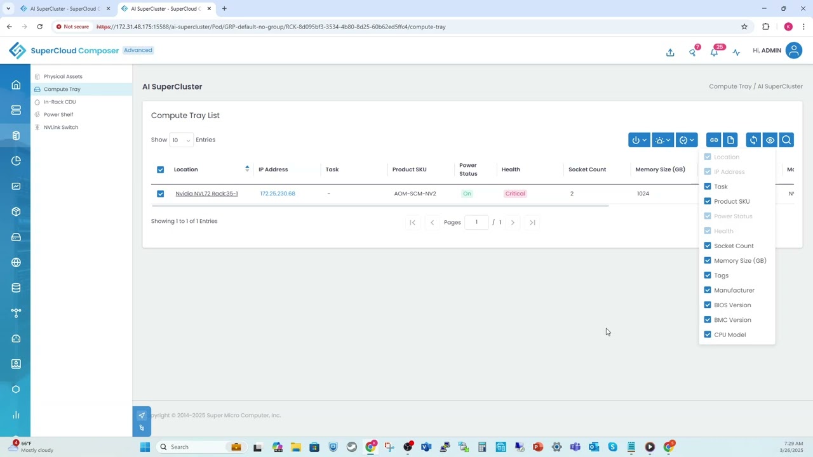Select Power Shelf in side menu
The width and height of the screenshot is (813, 457).
point(58,115)
